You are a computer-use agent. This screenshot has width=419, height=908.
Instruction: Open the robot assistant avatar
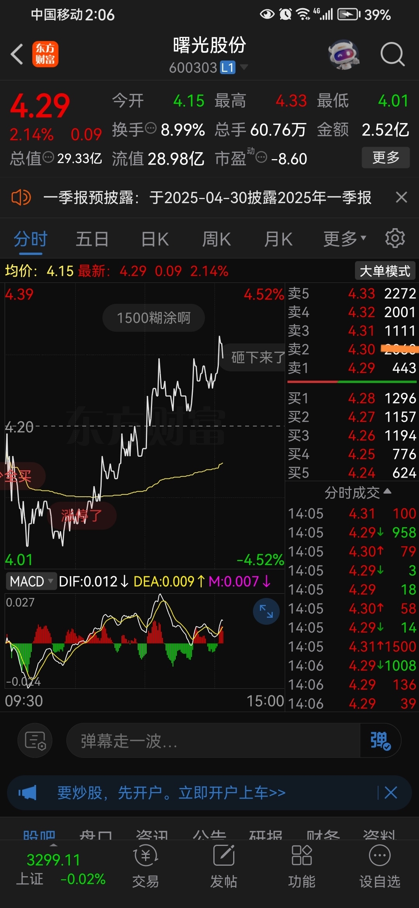tap(343, 54)
